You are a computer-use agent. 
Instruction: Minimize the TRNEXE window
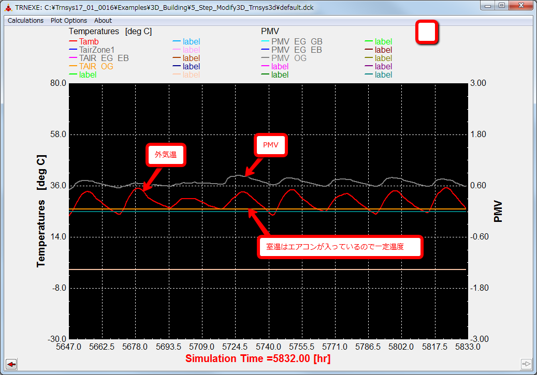(x=488, y=6)
